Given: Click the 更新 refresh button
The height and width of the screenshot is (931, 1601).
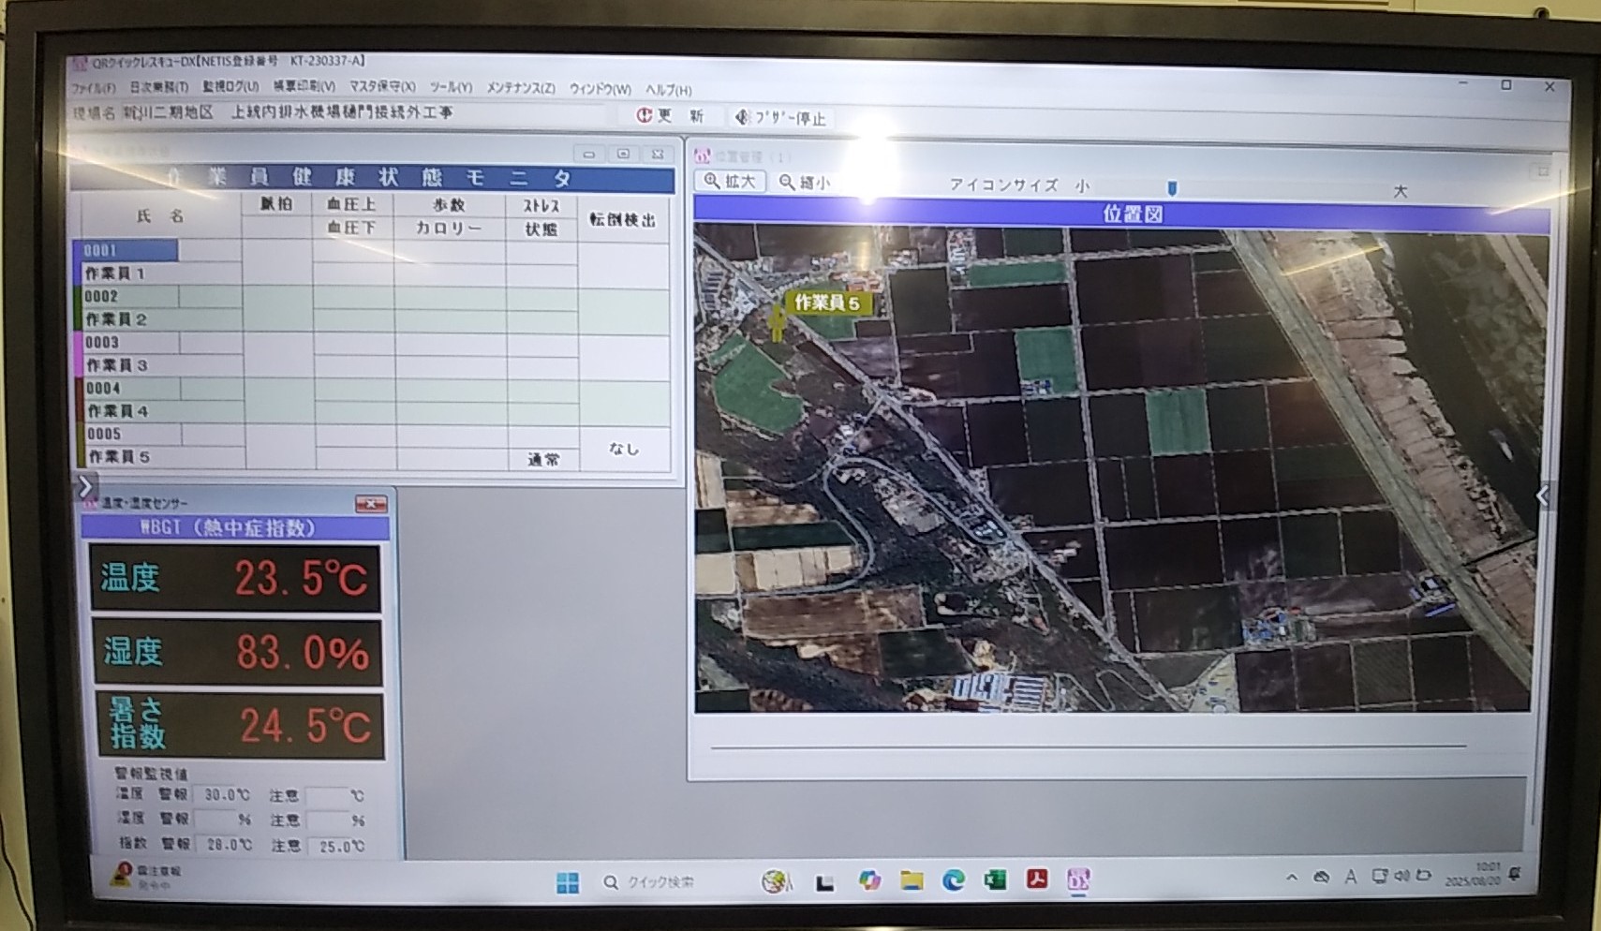Looking at the screenshot, I should [670, 115].
